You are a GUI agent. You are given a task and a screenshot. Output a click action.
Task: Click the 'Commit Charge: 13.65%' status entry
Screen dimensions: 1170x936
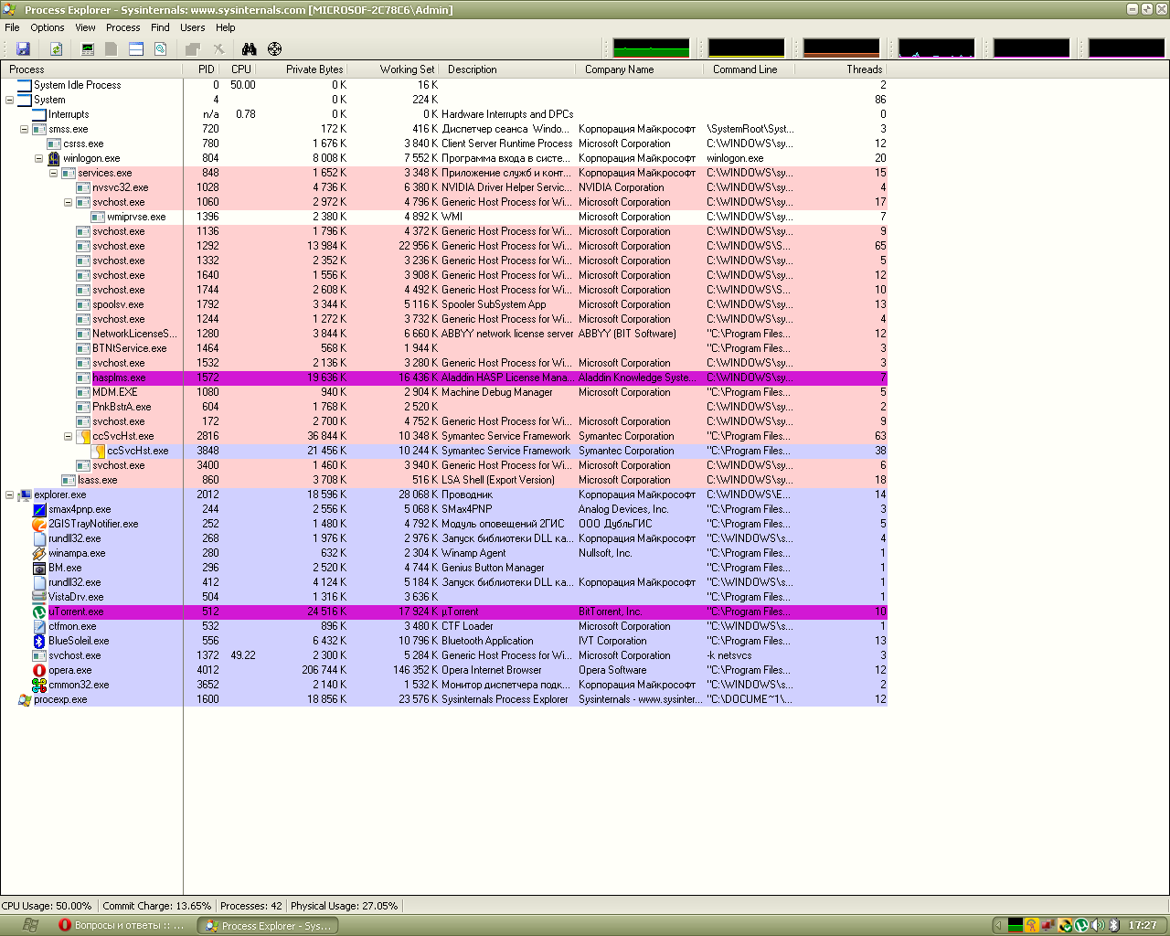point(156,906)
